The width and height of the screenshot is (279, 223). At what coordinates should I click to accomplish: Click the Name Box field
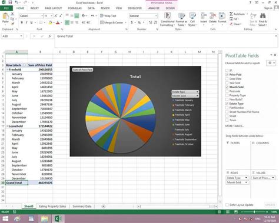point(12,36)
